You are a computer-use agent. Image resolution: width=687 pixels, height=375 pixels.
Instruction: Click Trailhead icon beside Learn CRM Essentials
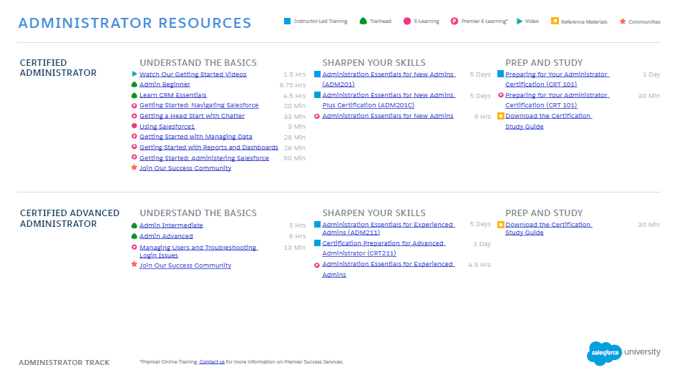click(x=135, y=95)
